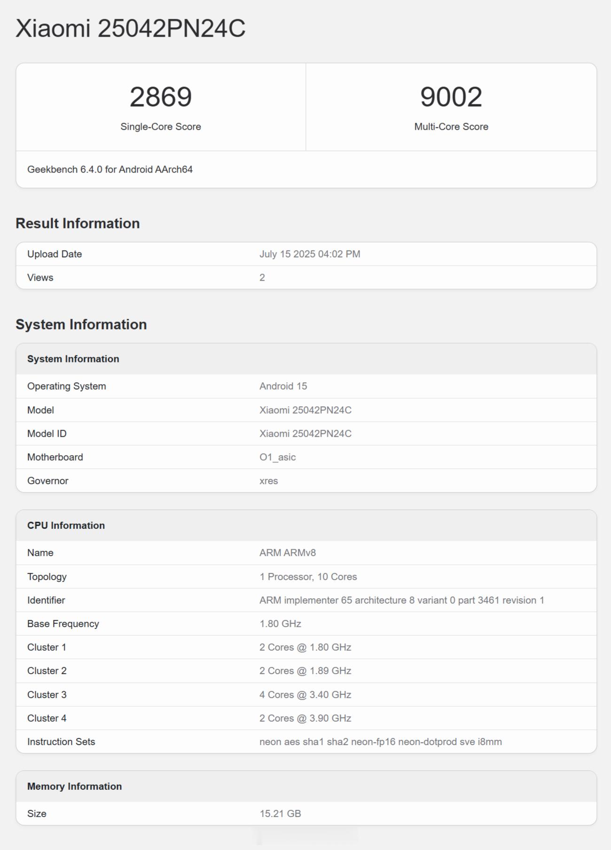611x850 pixels.
Task: Select the Views count 2
Action: 262,277
